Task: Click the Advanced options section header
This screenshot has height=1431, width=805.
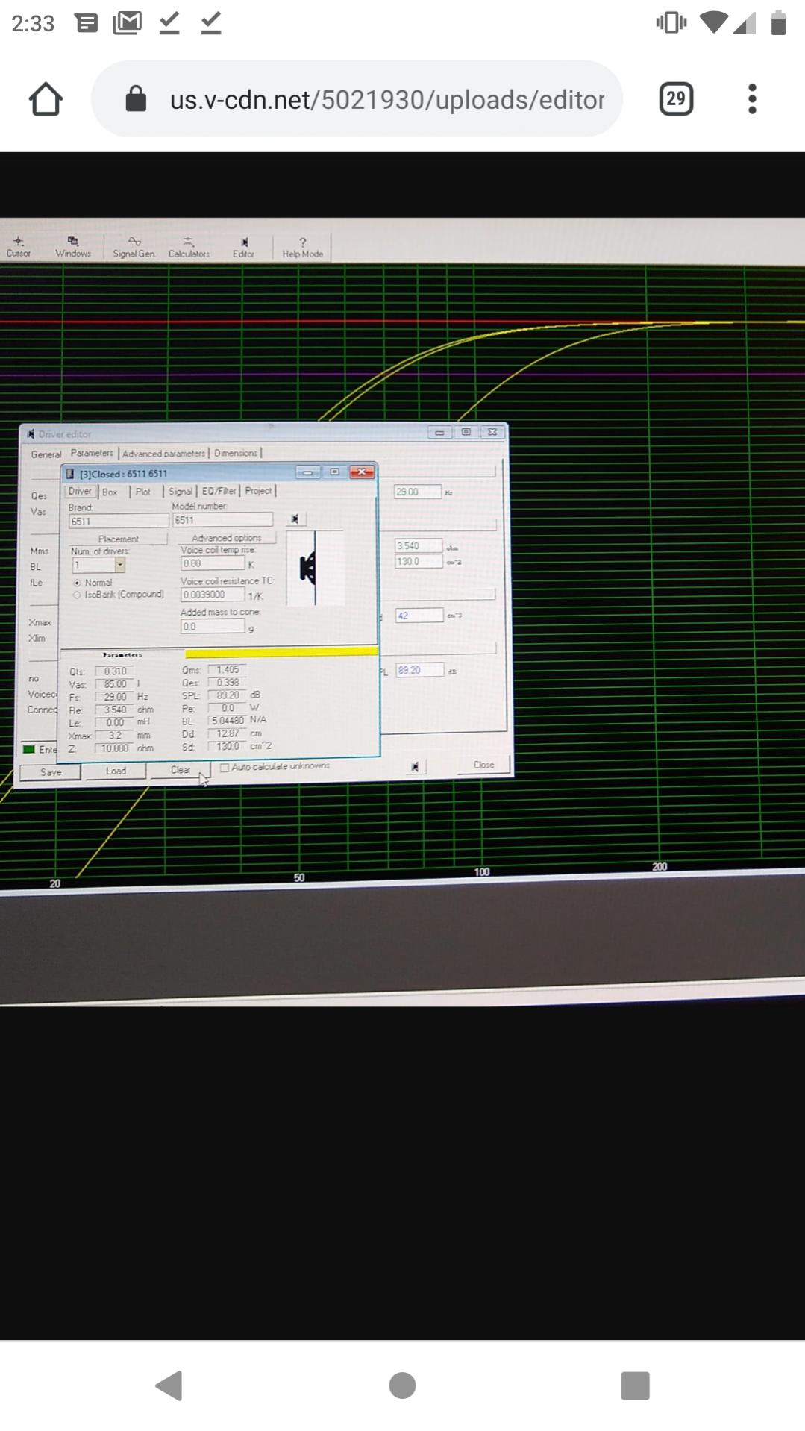Action: click(x=227, y=538)
